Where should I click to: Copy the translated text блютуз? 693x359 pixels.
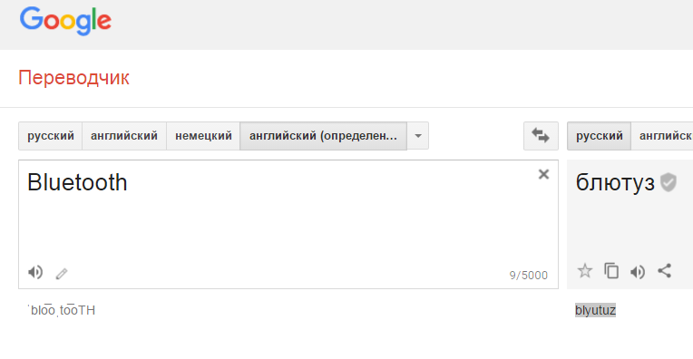point(611,271)
